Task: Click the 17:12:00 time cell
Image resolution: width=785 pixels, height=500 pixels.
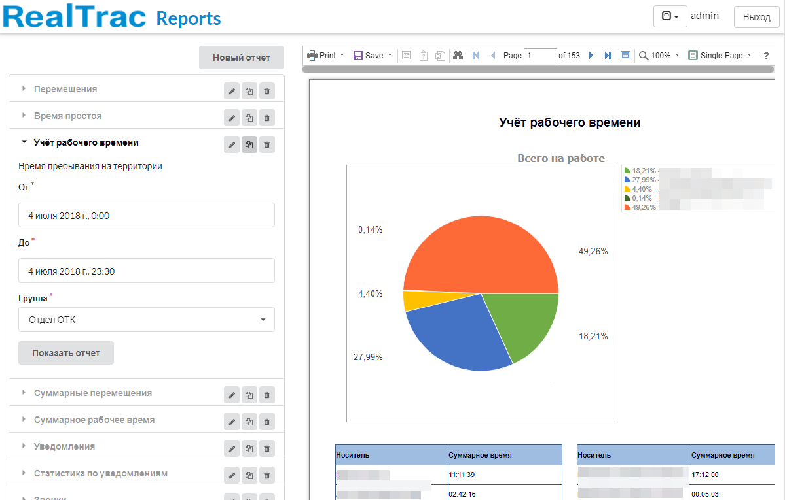Action: tap(733, 475)
